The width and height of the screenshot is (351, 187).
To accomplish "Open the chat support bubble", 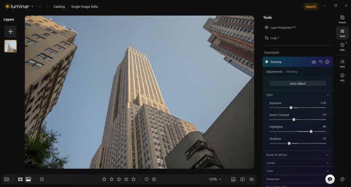I will (330, 179).
